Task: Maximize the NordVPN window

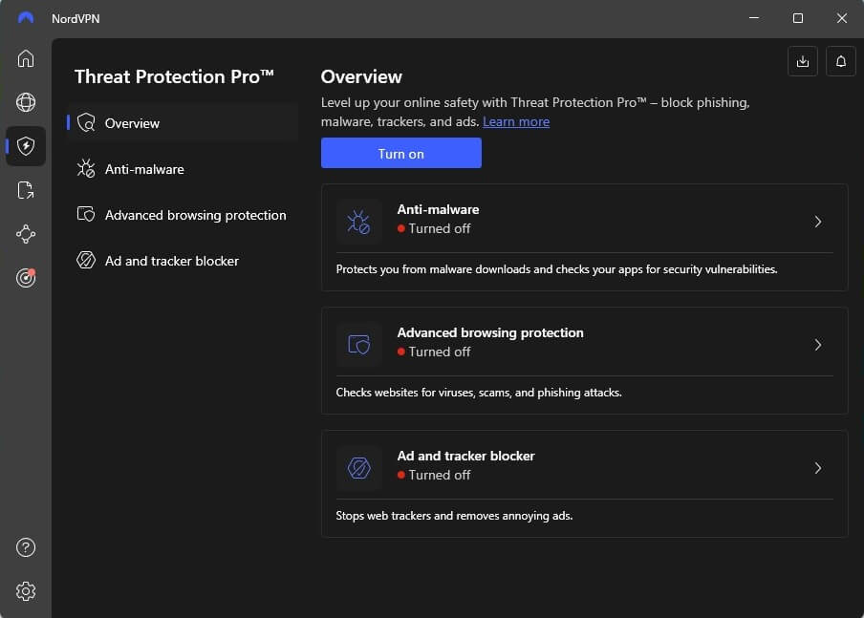Action: 797,18
